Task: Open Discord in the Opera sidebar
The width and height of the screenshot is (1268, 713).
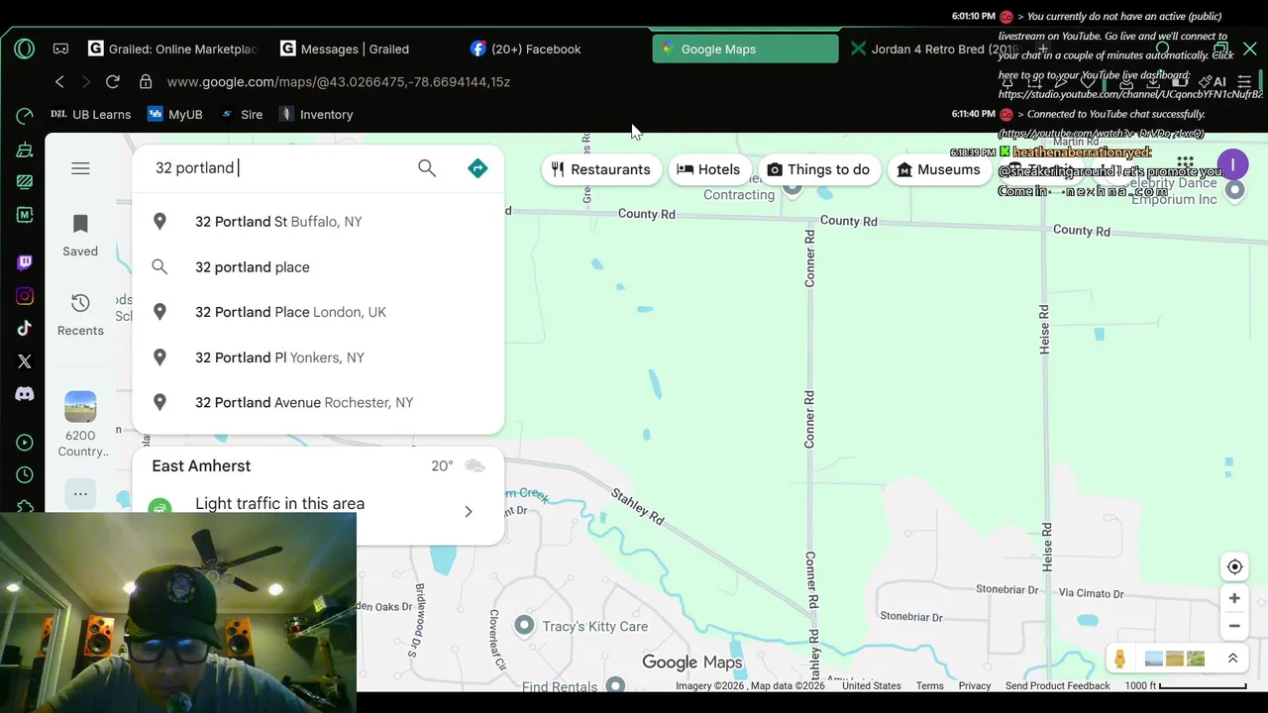Action: point(25,394)
